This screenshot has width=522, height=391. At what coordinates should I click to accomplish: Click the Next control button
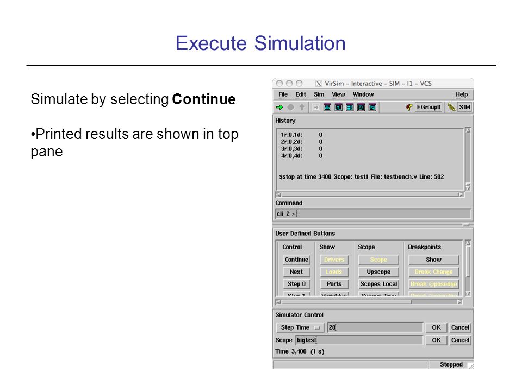coord(296,272)
